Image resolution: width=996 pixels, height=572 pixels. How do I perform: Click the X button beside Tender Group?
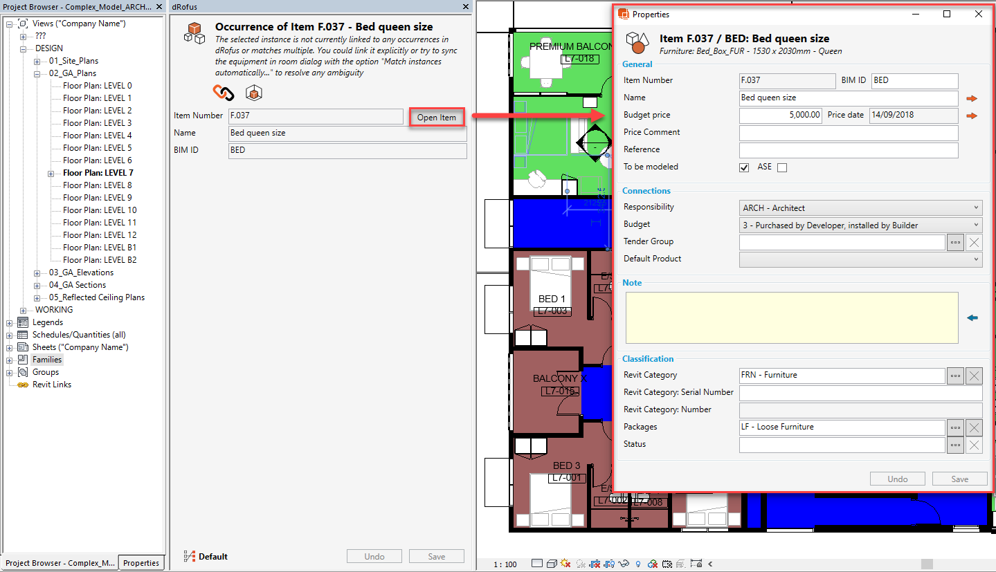pos(974,242)
